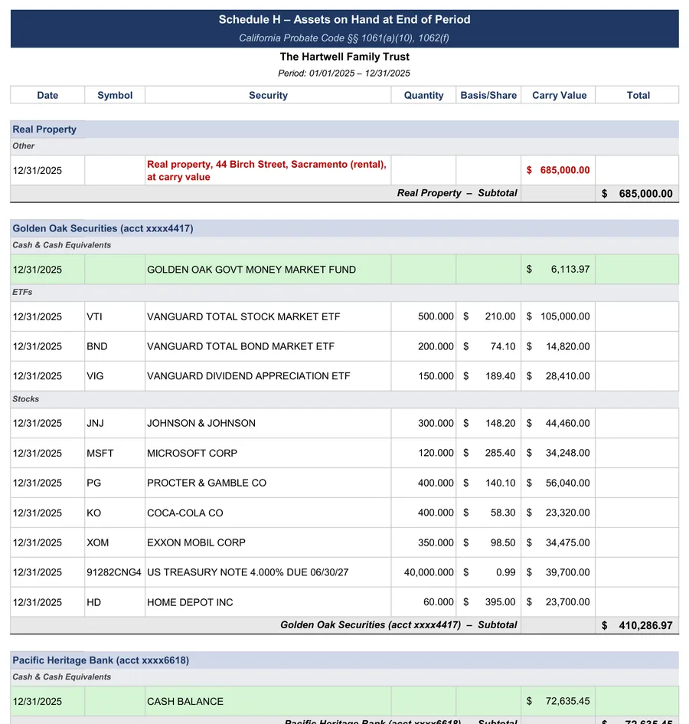Select the 44 Birch Street real property description
689x724 pixels.
[x=266, y=170]
